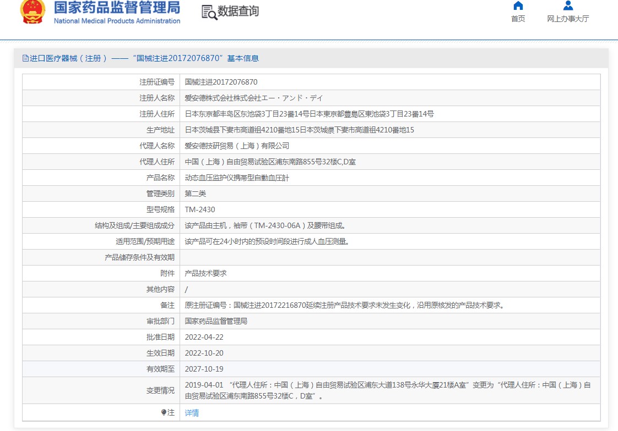Screen dimensions: 618x431
Task: Click the 产品技术要求 attachment entry
Action: click(x=205, y=273)
